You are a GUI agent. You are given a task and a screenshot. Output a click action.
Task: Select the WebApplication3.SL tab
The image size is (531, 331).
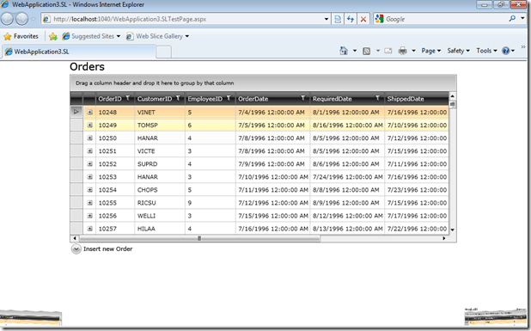78,52
